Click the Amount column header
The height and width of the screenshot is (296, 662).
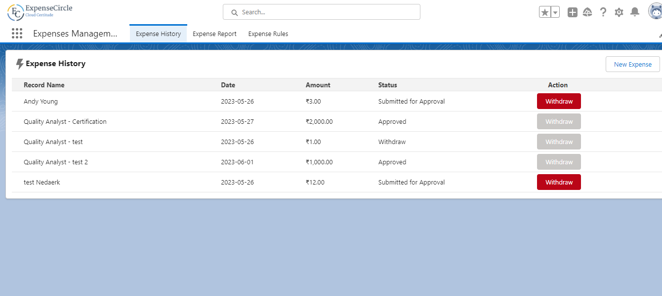point(318,85)
